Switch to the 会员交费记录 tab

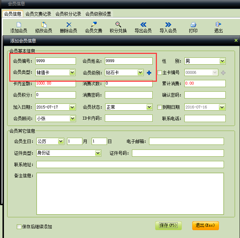(x=38, y=14)
